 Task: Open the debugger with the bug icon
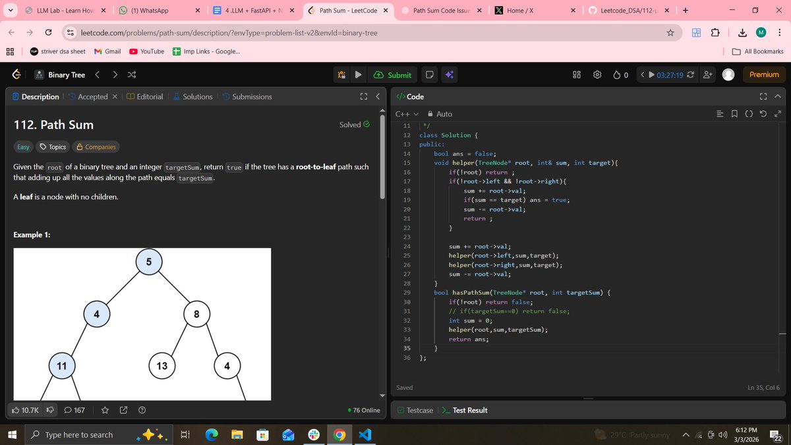342,74
